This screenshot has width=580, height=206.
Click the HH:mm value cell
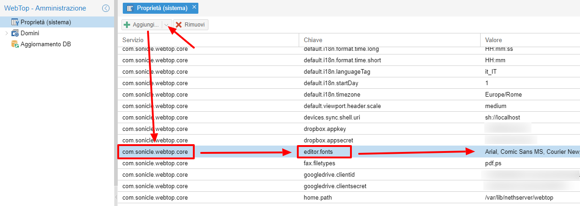tap(530, 60)
